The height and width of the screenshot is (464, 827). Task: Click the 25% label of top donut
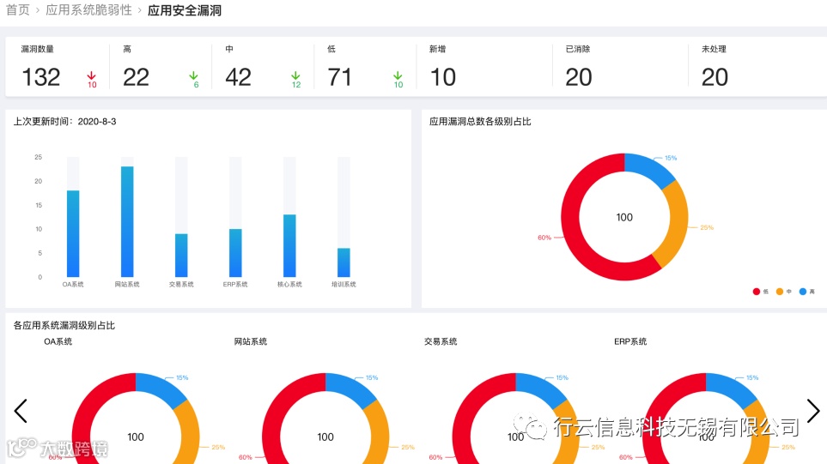pyautogui.click(x=707, y=227)
